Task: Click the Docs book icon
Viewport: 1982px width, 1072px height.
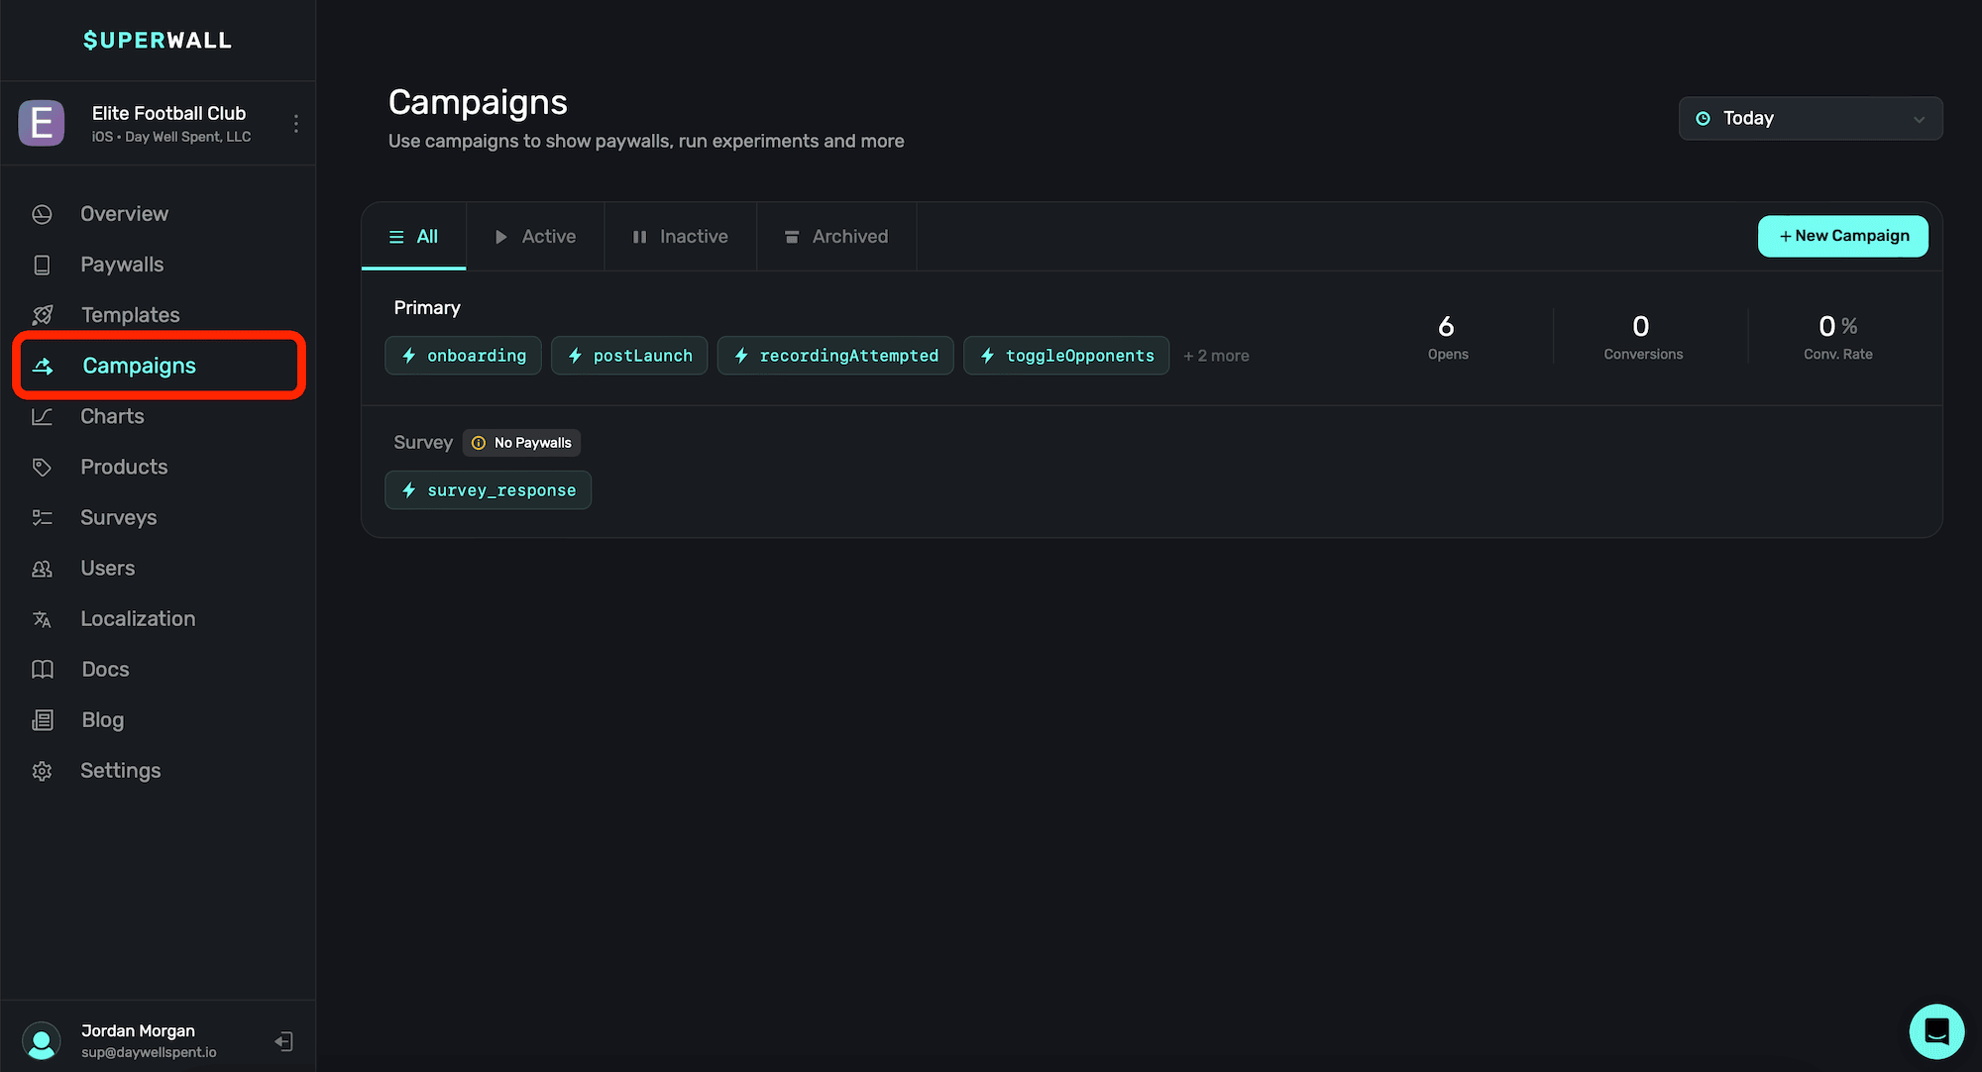Action: [42, 670]
